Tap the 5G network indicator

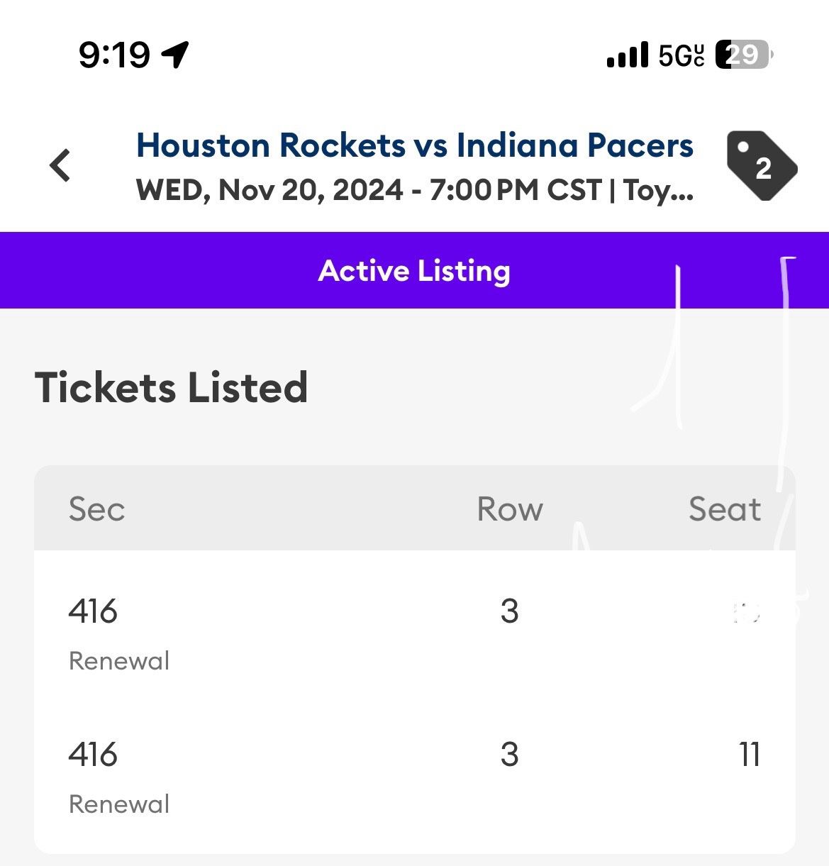click(681, 55)
